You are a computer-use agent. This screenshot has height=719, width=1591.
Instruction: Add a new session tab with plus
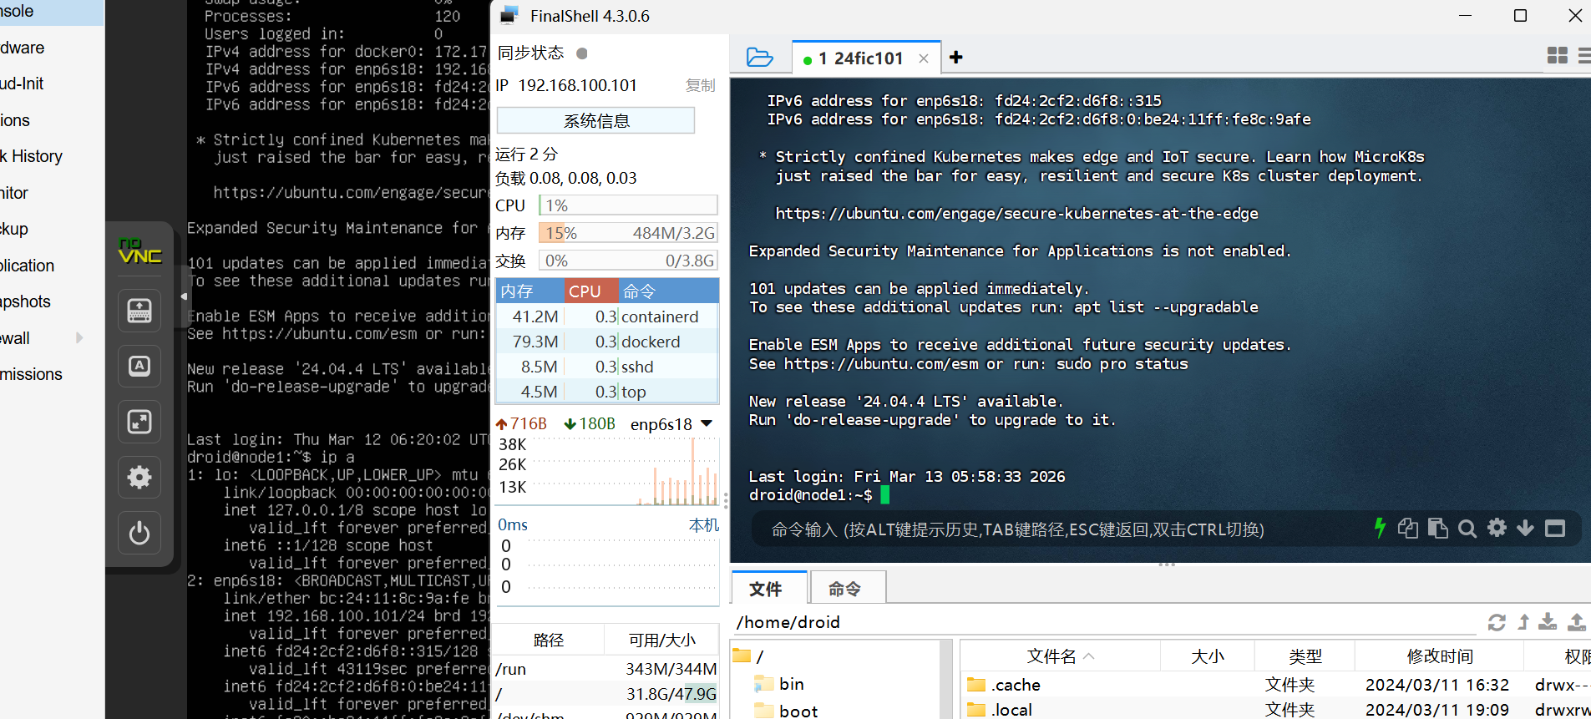tap(956, 57)
